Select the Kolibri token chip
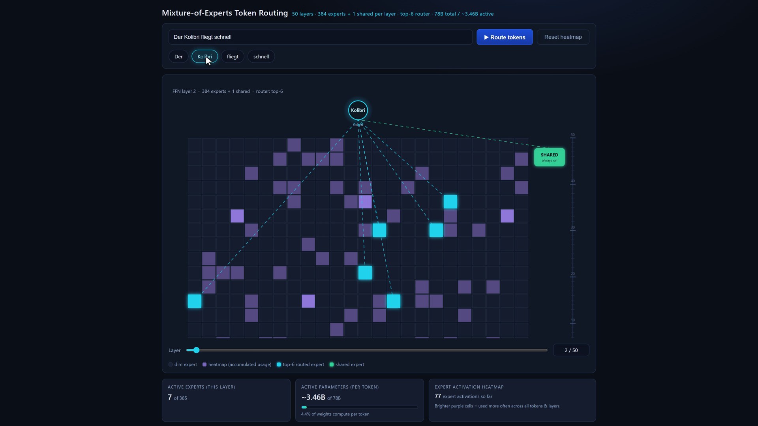758x426 pixels. click(x=205, y=56)
